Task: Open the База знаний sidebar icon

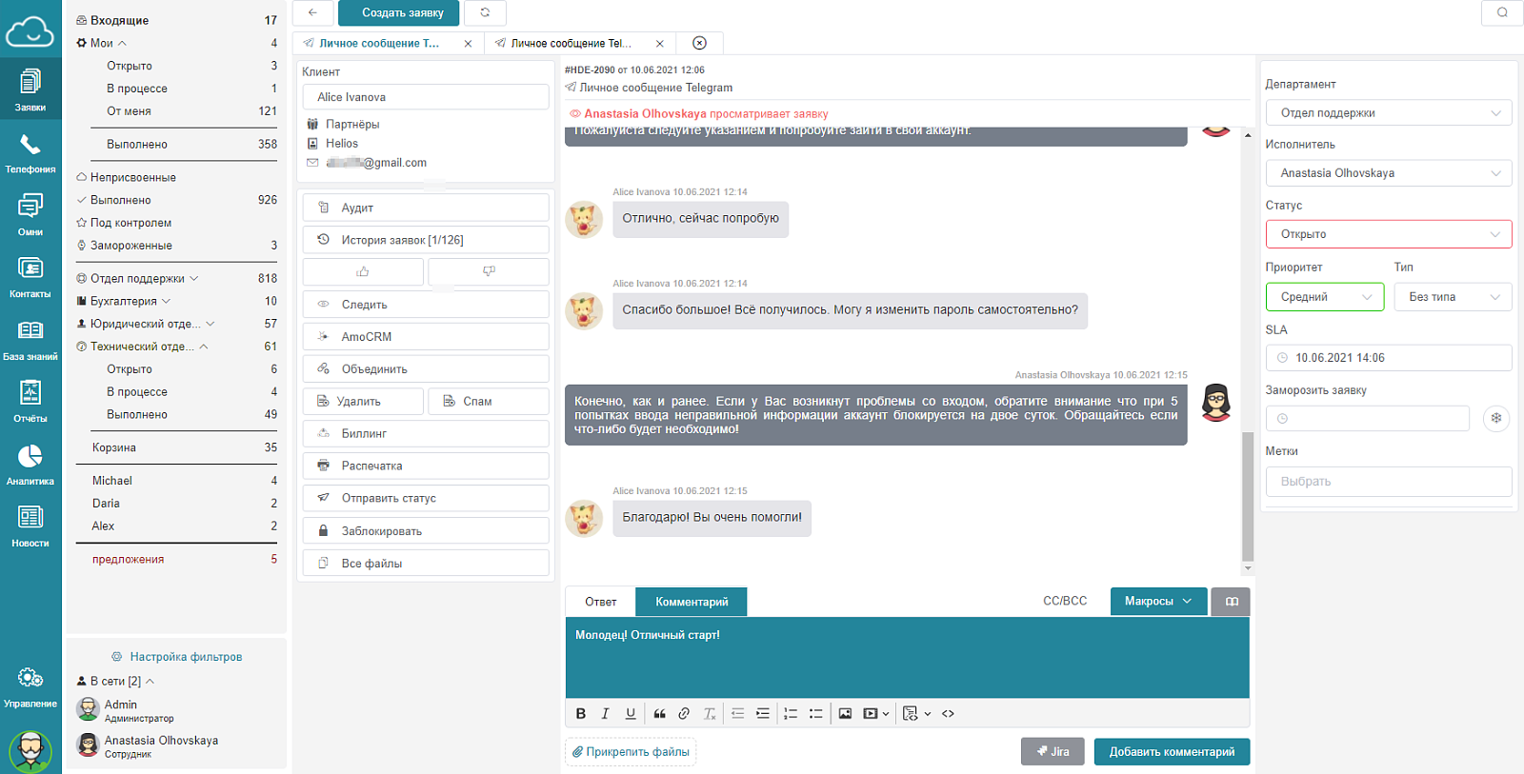Action: tap(30, 341)
